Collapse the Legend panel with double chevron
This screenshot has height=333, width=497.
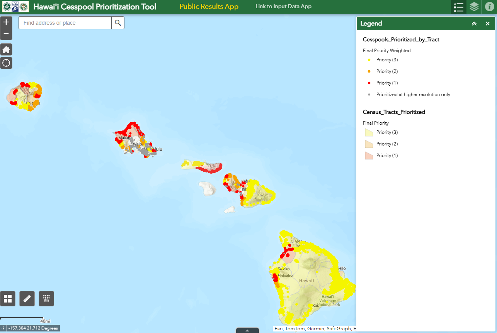(474, 24)
